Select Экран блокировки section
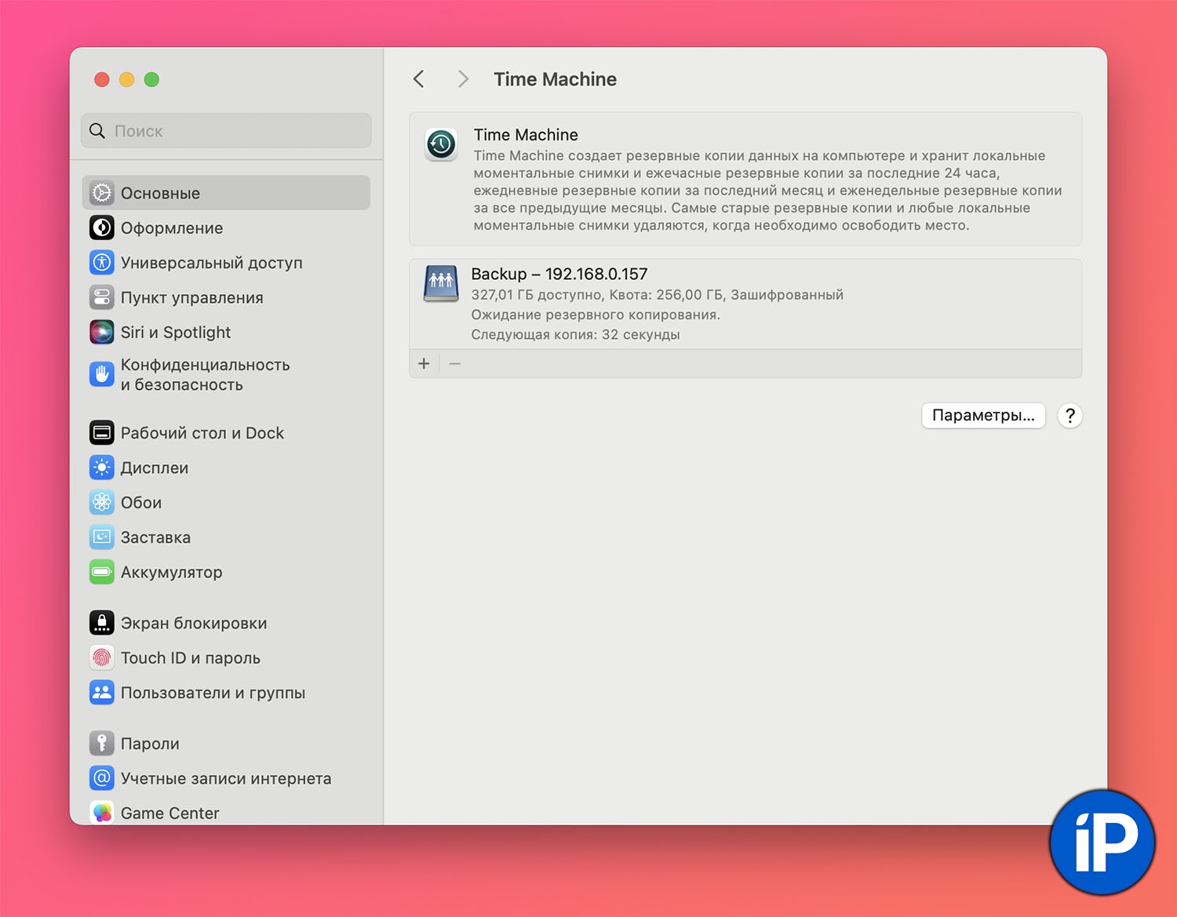The height and width of the screenshot is (917, 1177). pyautogui.click(x=226, y=623)
